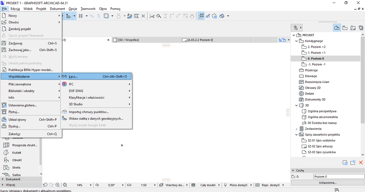Open the 1:50 scale dropdown arrow
This screenshot has height=192, width=365.
[x=155, y=185]
